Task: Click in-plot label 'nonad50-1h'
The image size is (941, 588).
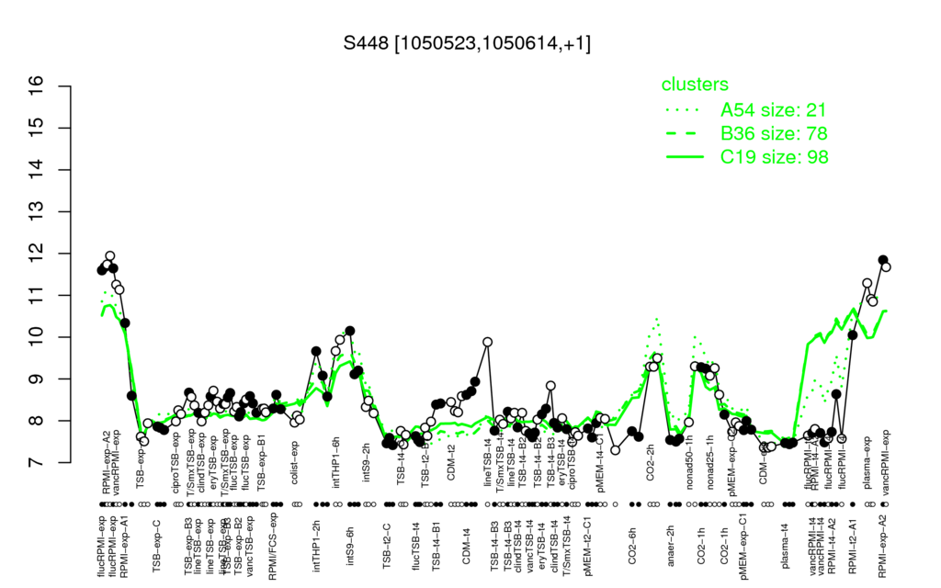Action: click(691, 464)
